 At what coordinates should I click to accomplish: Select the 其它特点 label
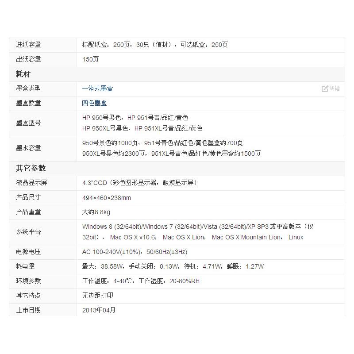click(x=28, y=296)
